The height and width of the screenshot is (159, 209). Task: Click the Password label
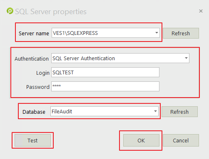coord(38,87)
